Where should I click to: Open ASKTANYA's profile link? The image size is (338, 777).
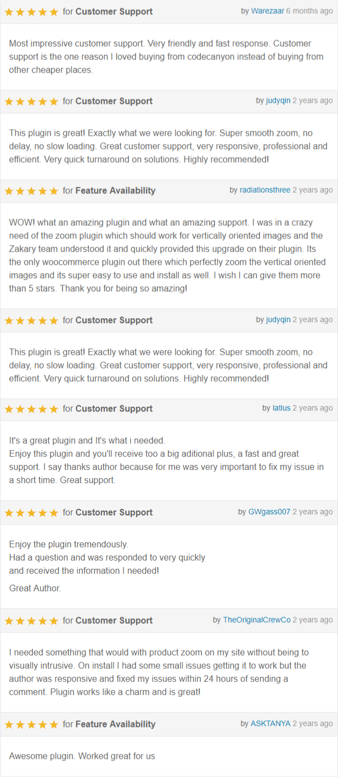(x=271, y=723)
